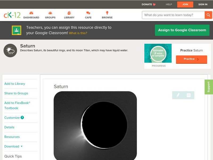
Task: Open the Browse lightbulb icon
Action: tap(107, 13)
